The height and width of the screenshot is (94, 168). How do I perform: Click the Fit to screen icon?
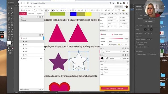39,10
